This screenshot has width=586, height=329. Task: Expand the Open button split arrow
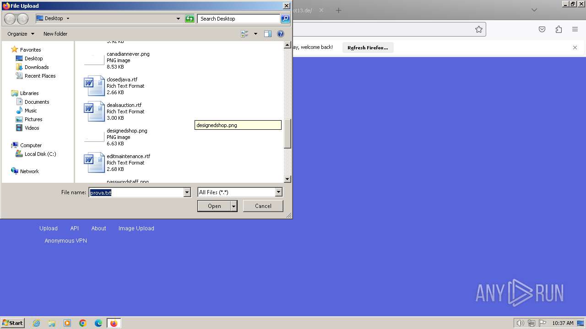pos(234,206)
